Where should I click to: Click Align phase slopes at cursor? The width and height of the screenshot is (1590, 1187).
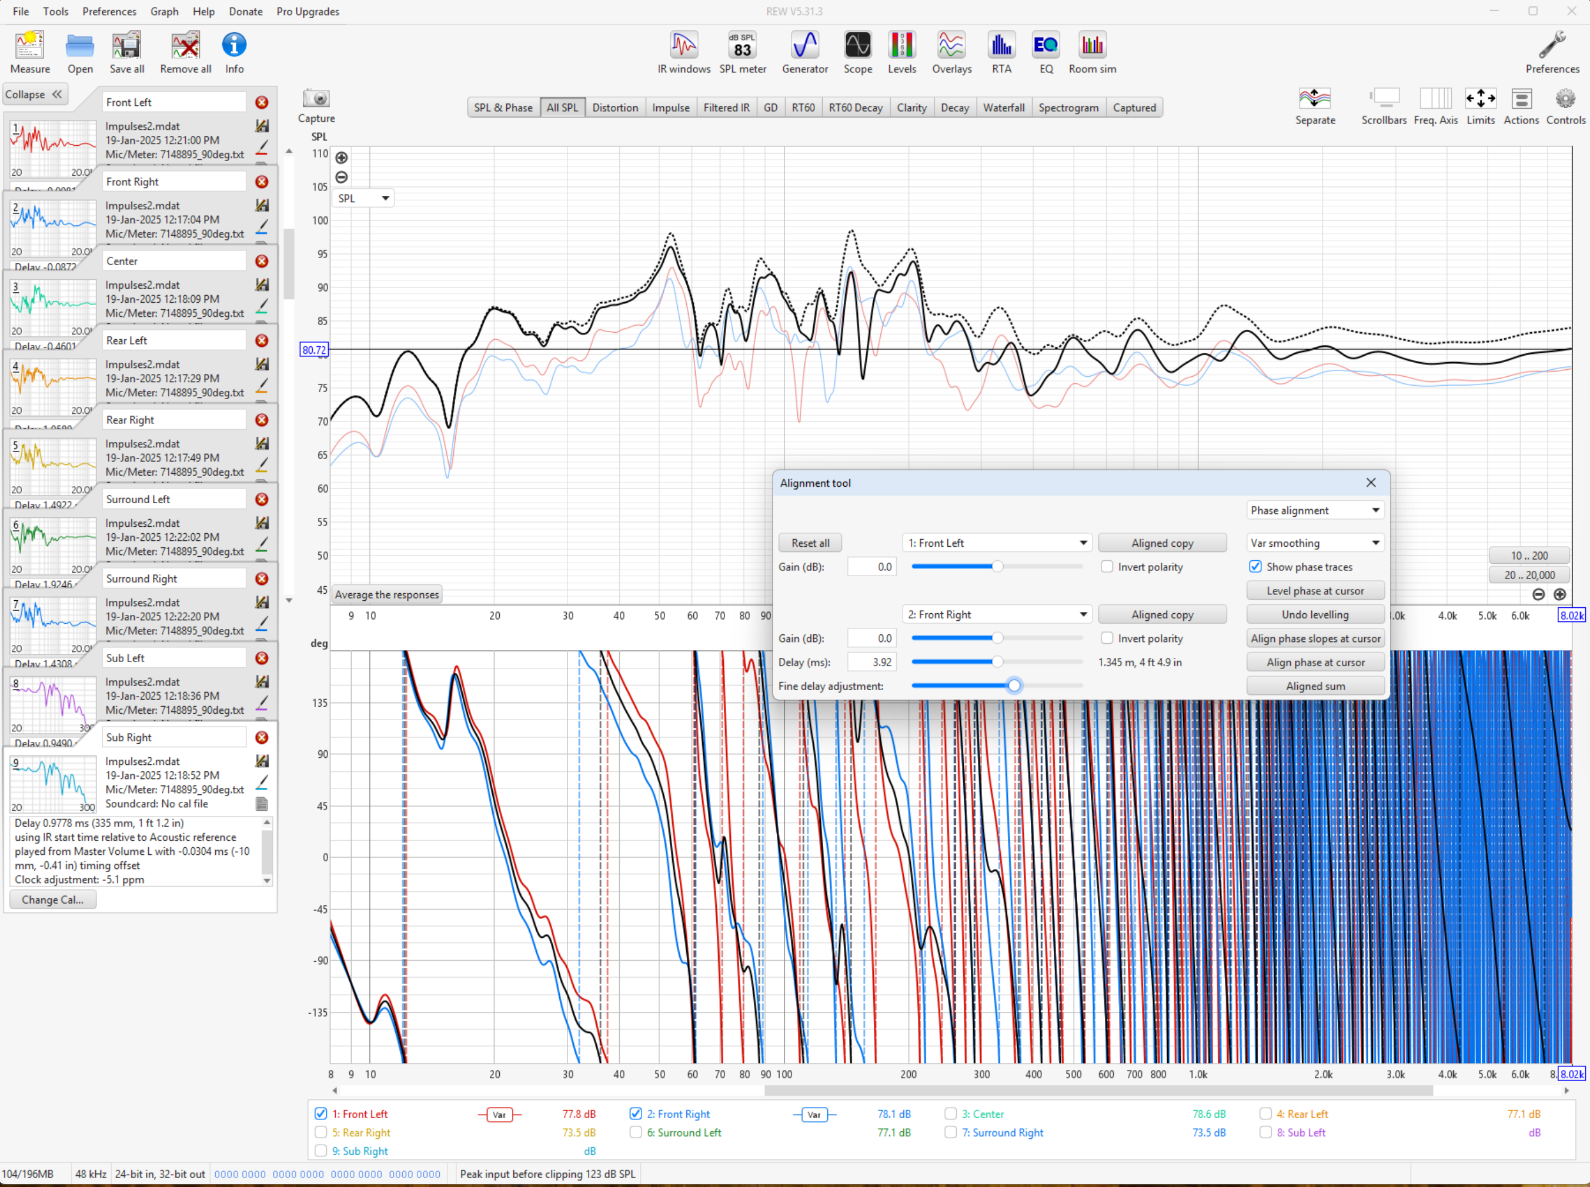1315,638
